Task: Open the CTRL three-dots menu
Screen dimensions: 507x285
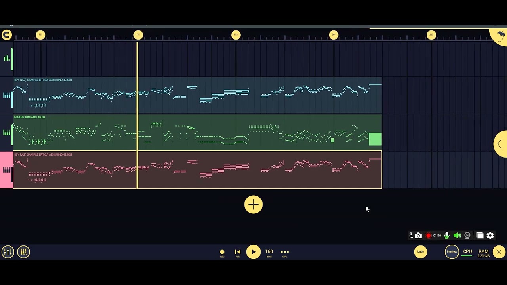Action: click(x=285, y=253)
